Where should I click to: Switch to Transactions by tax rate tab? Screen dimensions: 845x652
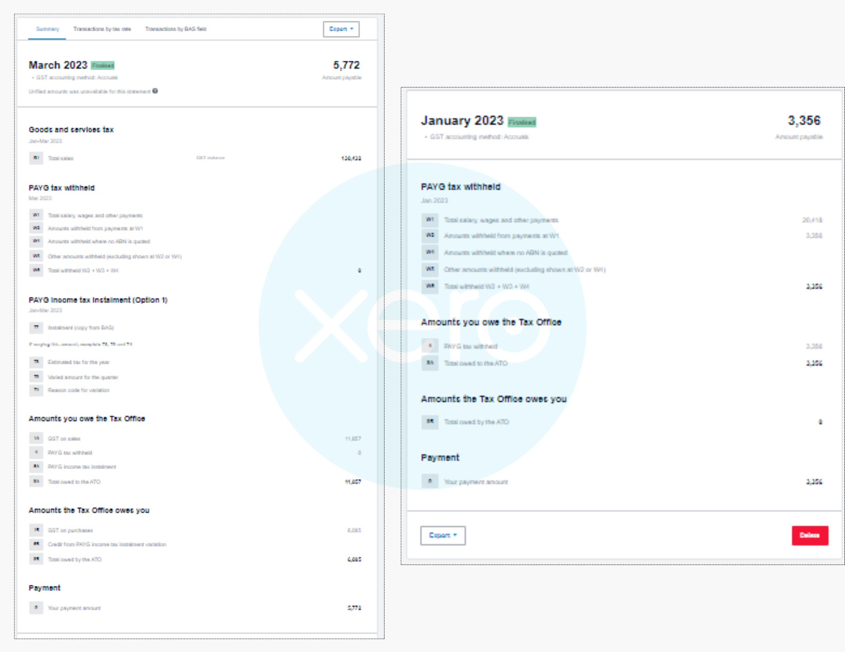(102, 29)
